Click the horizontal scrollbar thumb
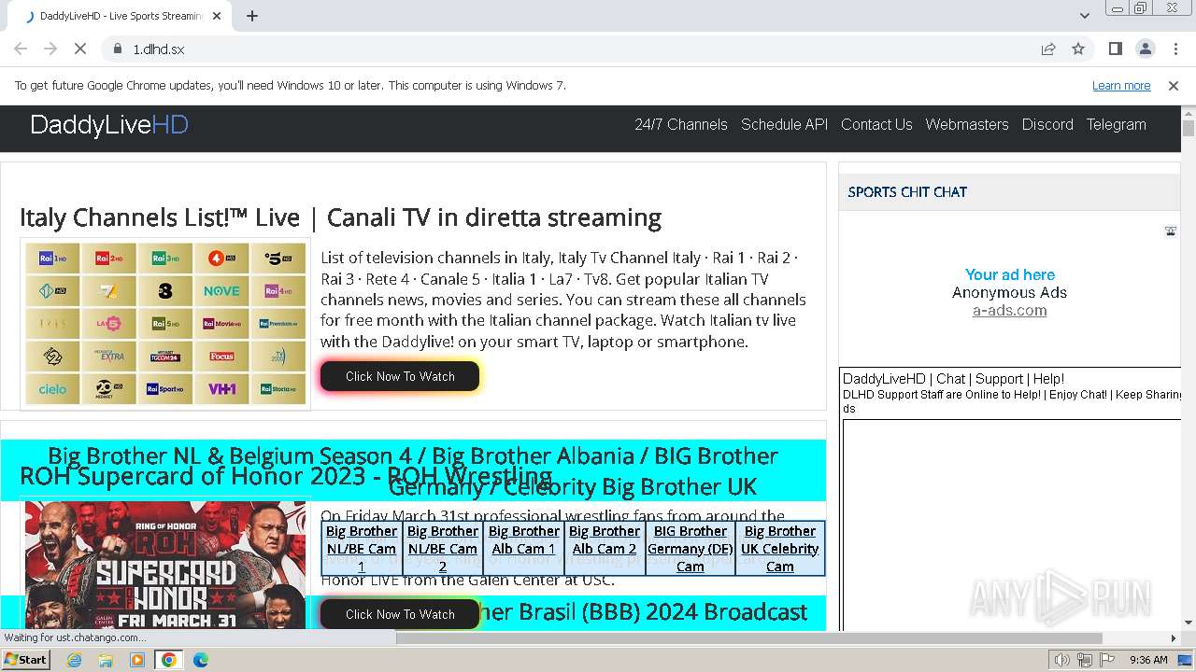 749,638
